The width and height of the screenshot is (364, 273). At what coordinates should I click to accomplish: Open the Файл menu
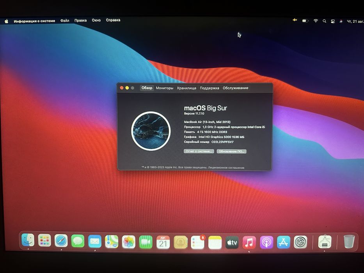(65, 21)
